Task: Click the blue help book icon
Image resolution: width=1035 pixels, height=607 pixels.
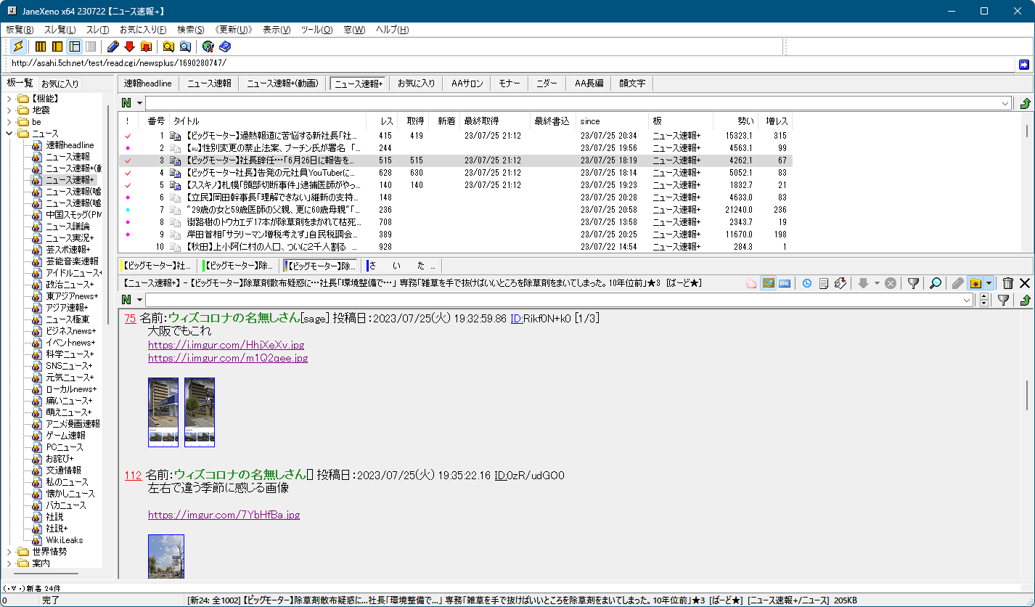Action: [225, 46]
